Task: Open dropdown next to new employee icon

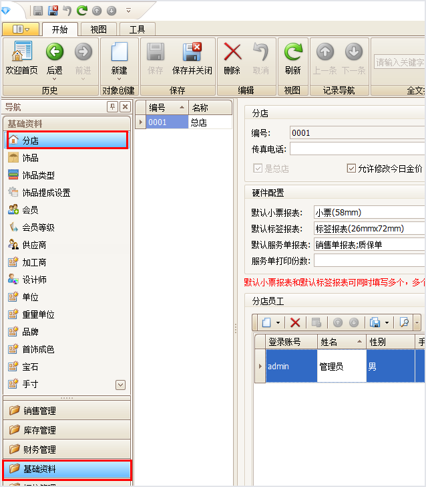Action: click(x=278, y=322)
